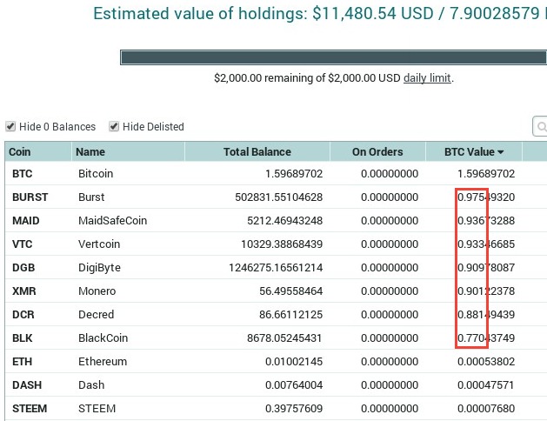Click total balance 1246275.16561214
547x421 pixels.
point(276,268)
